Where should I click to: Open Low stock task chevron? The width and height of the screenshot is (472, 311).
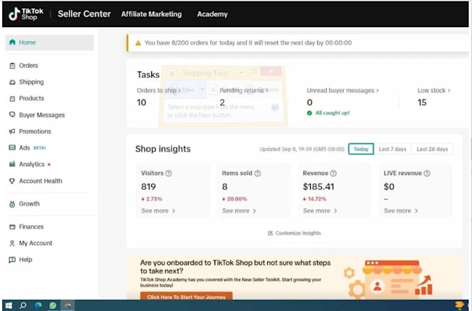pos(449,90)
